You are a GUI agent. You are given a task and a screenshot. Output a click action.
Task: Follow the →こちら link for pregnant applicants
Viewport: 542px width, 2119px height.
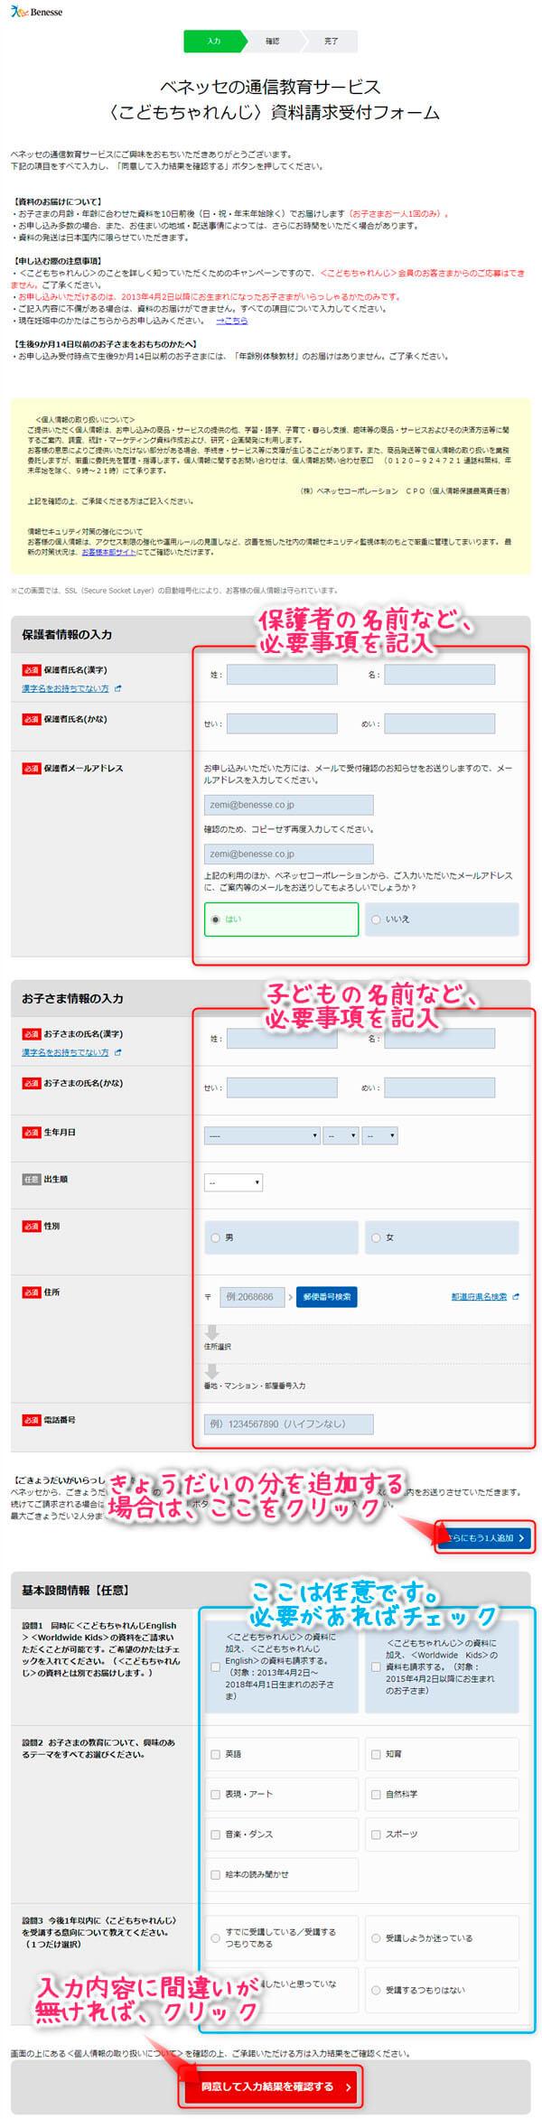(231, 321)
